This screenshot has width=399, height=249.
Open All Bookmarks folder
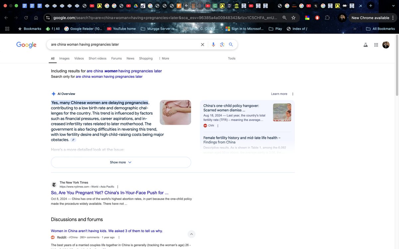380,29
